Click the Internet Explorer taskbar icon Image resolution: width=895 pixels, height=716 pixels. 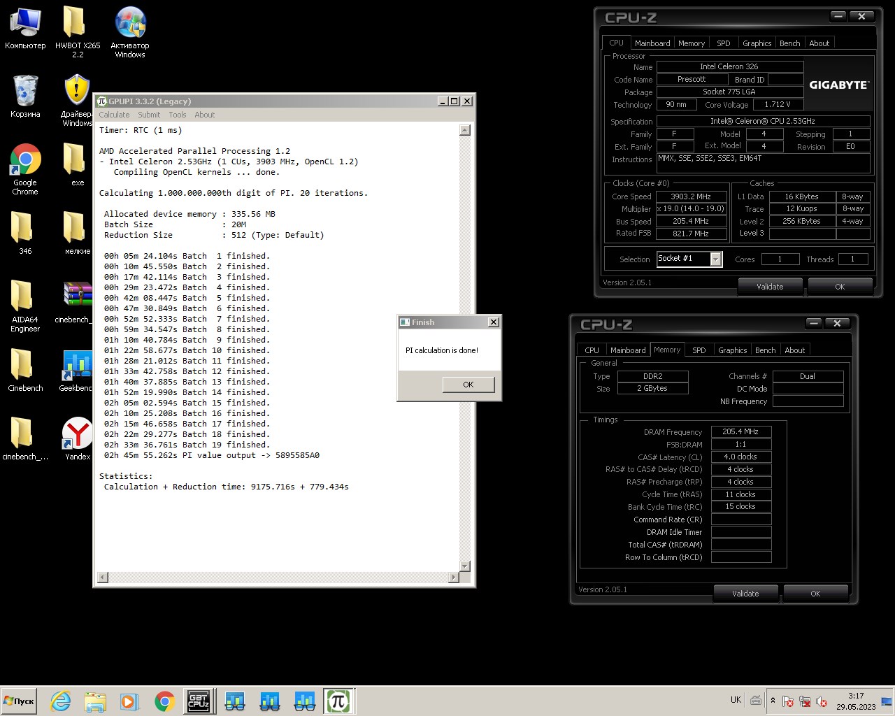click(x=61, y=701)
